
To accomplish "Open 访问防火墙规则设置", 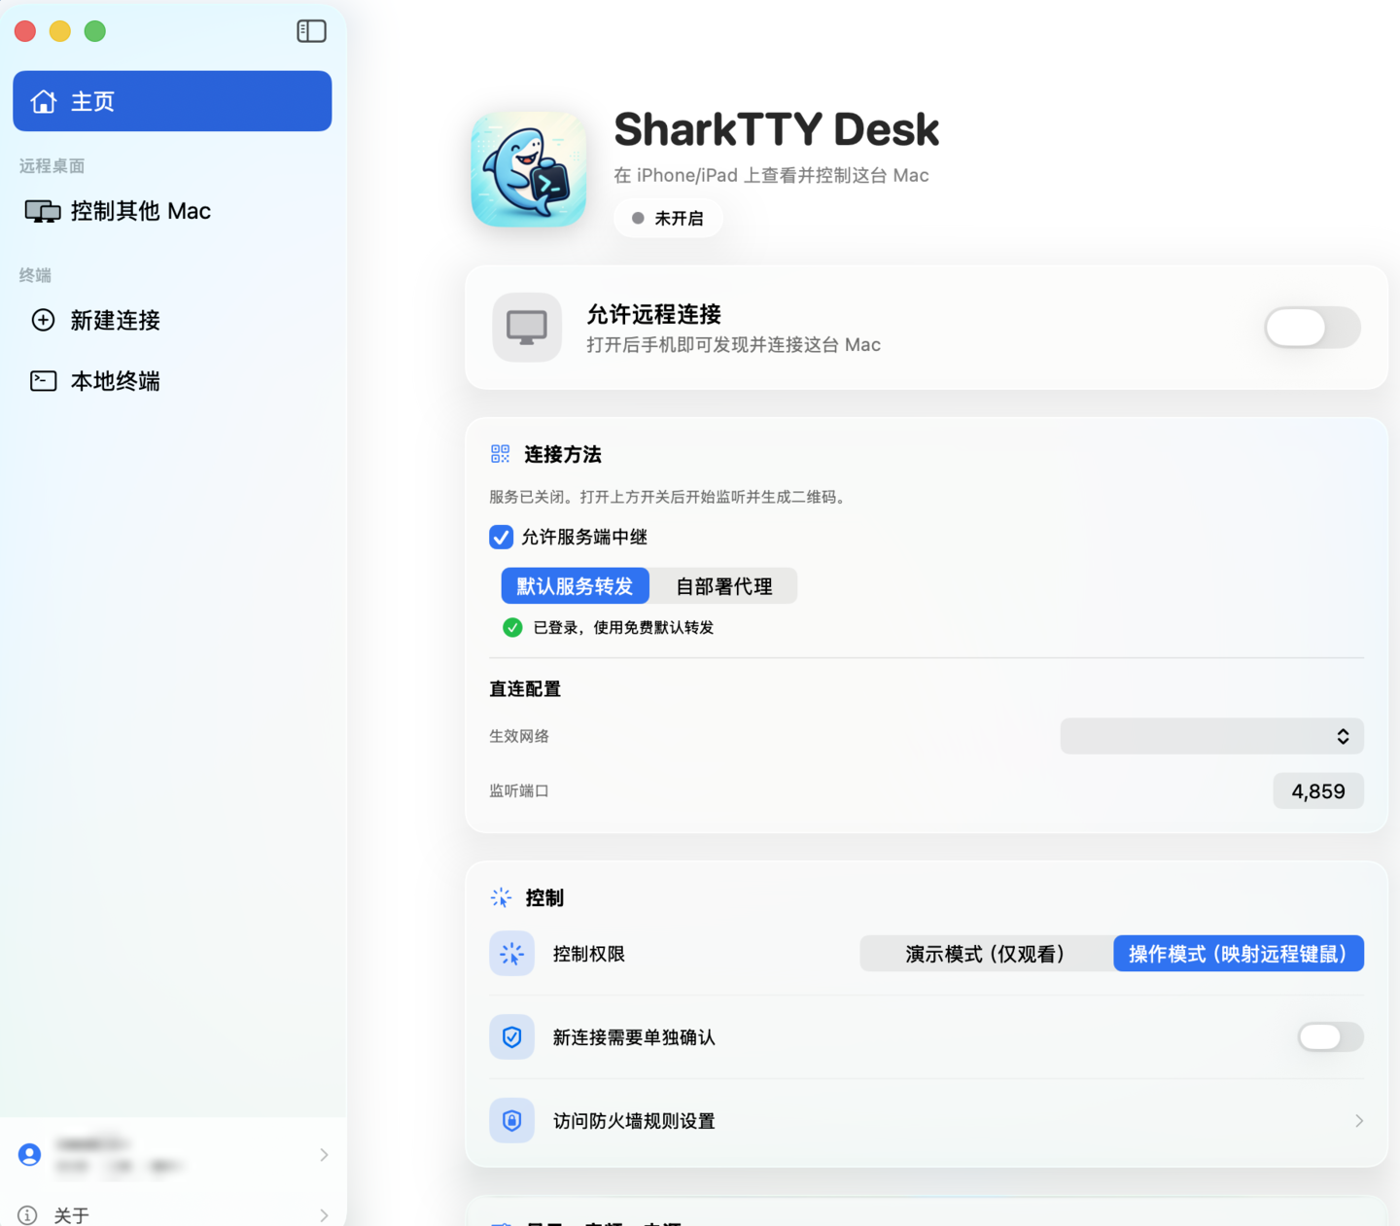I will [x=927, y=1121].
